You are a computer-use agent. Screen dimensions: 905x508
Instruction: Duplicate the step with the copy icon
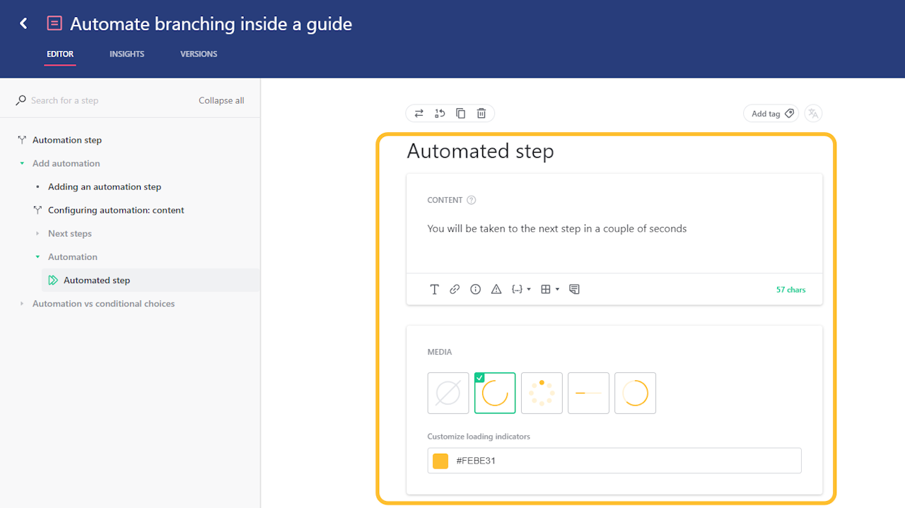coord(460,113)
